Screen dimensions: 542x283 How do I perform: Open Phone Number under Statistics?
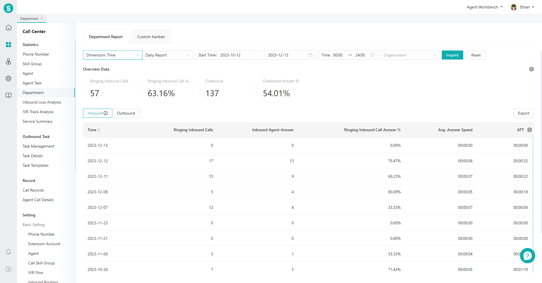tap(36, 54)
